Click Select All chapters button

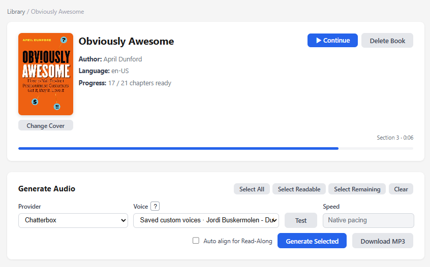click(x=252, y=189)
